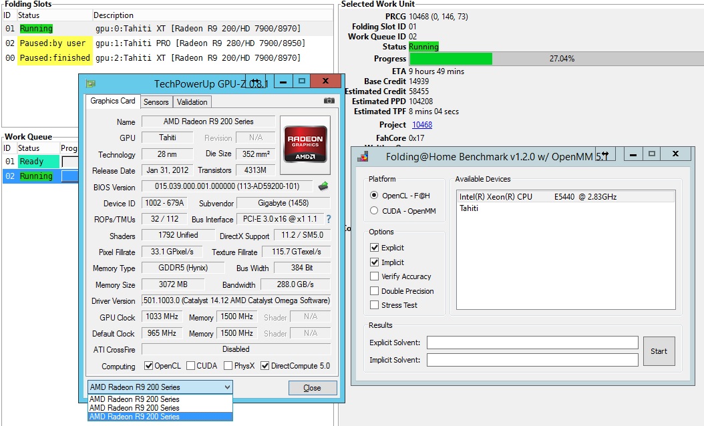Uncheck the Implicit option checkbox
This screenshot has height=426, width=704.
click(375, 262)
